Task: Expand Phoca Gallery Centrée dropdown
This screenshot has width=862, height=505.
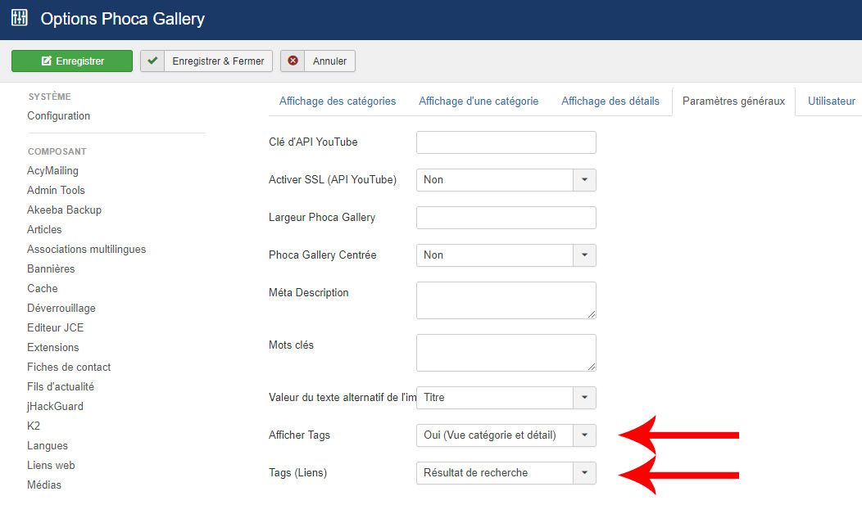Action: pos(506,255)
